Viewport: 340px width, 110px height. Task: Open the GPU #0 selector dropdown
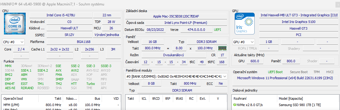[x=243, y=42]
